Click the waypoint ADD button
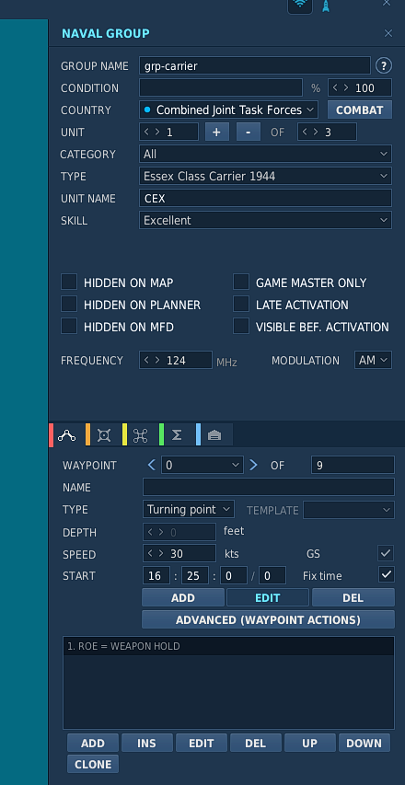The width and height of the screenshot is (405, 785). coord(183,597)
